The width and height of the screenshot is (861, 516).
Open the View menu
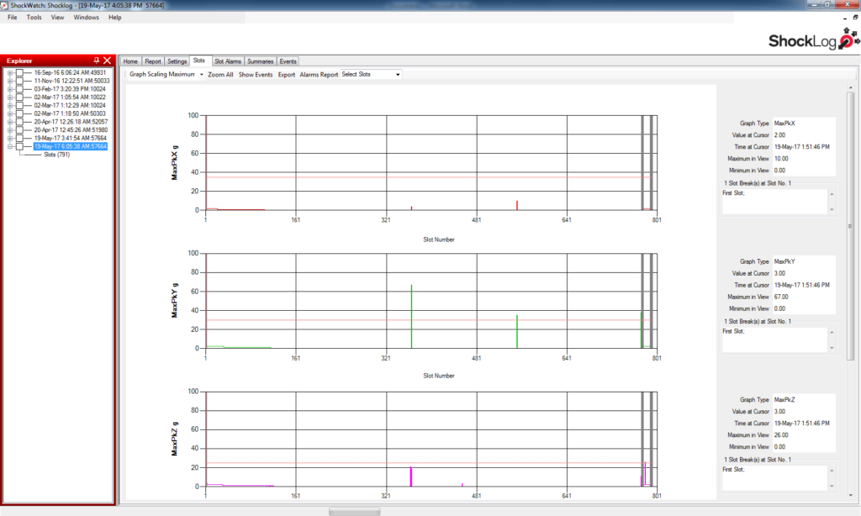58,18
